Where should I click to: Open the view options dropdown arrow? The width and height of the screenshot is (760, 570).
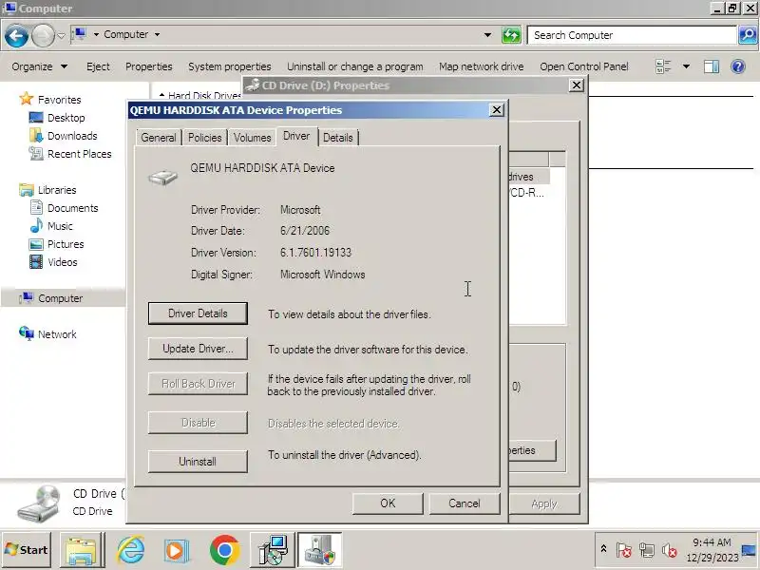[x=686, y=66]
